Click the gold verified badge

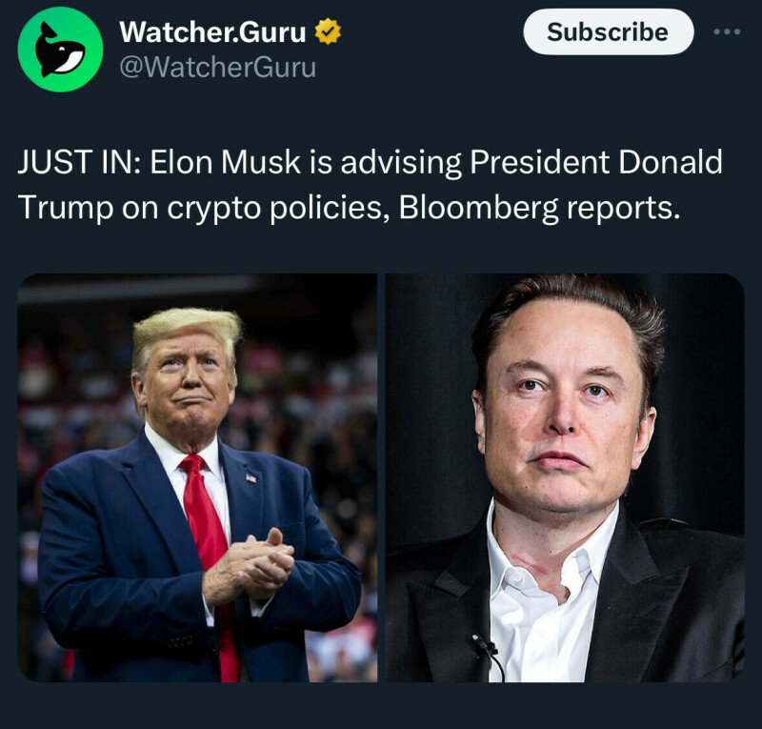pyautogui.click(x=328, y=31)
